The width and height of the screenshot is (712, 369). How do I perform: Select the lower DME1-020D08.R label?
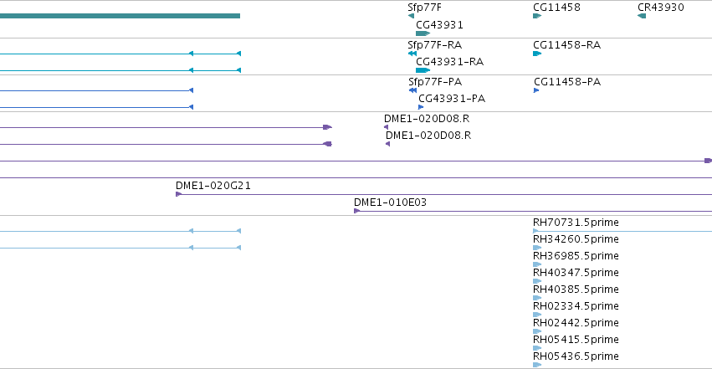[x=428, y=136]
